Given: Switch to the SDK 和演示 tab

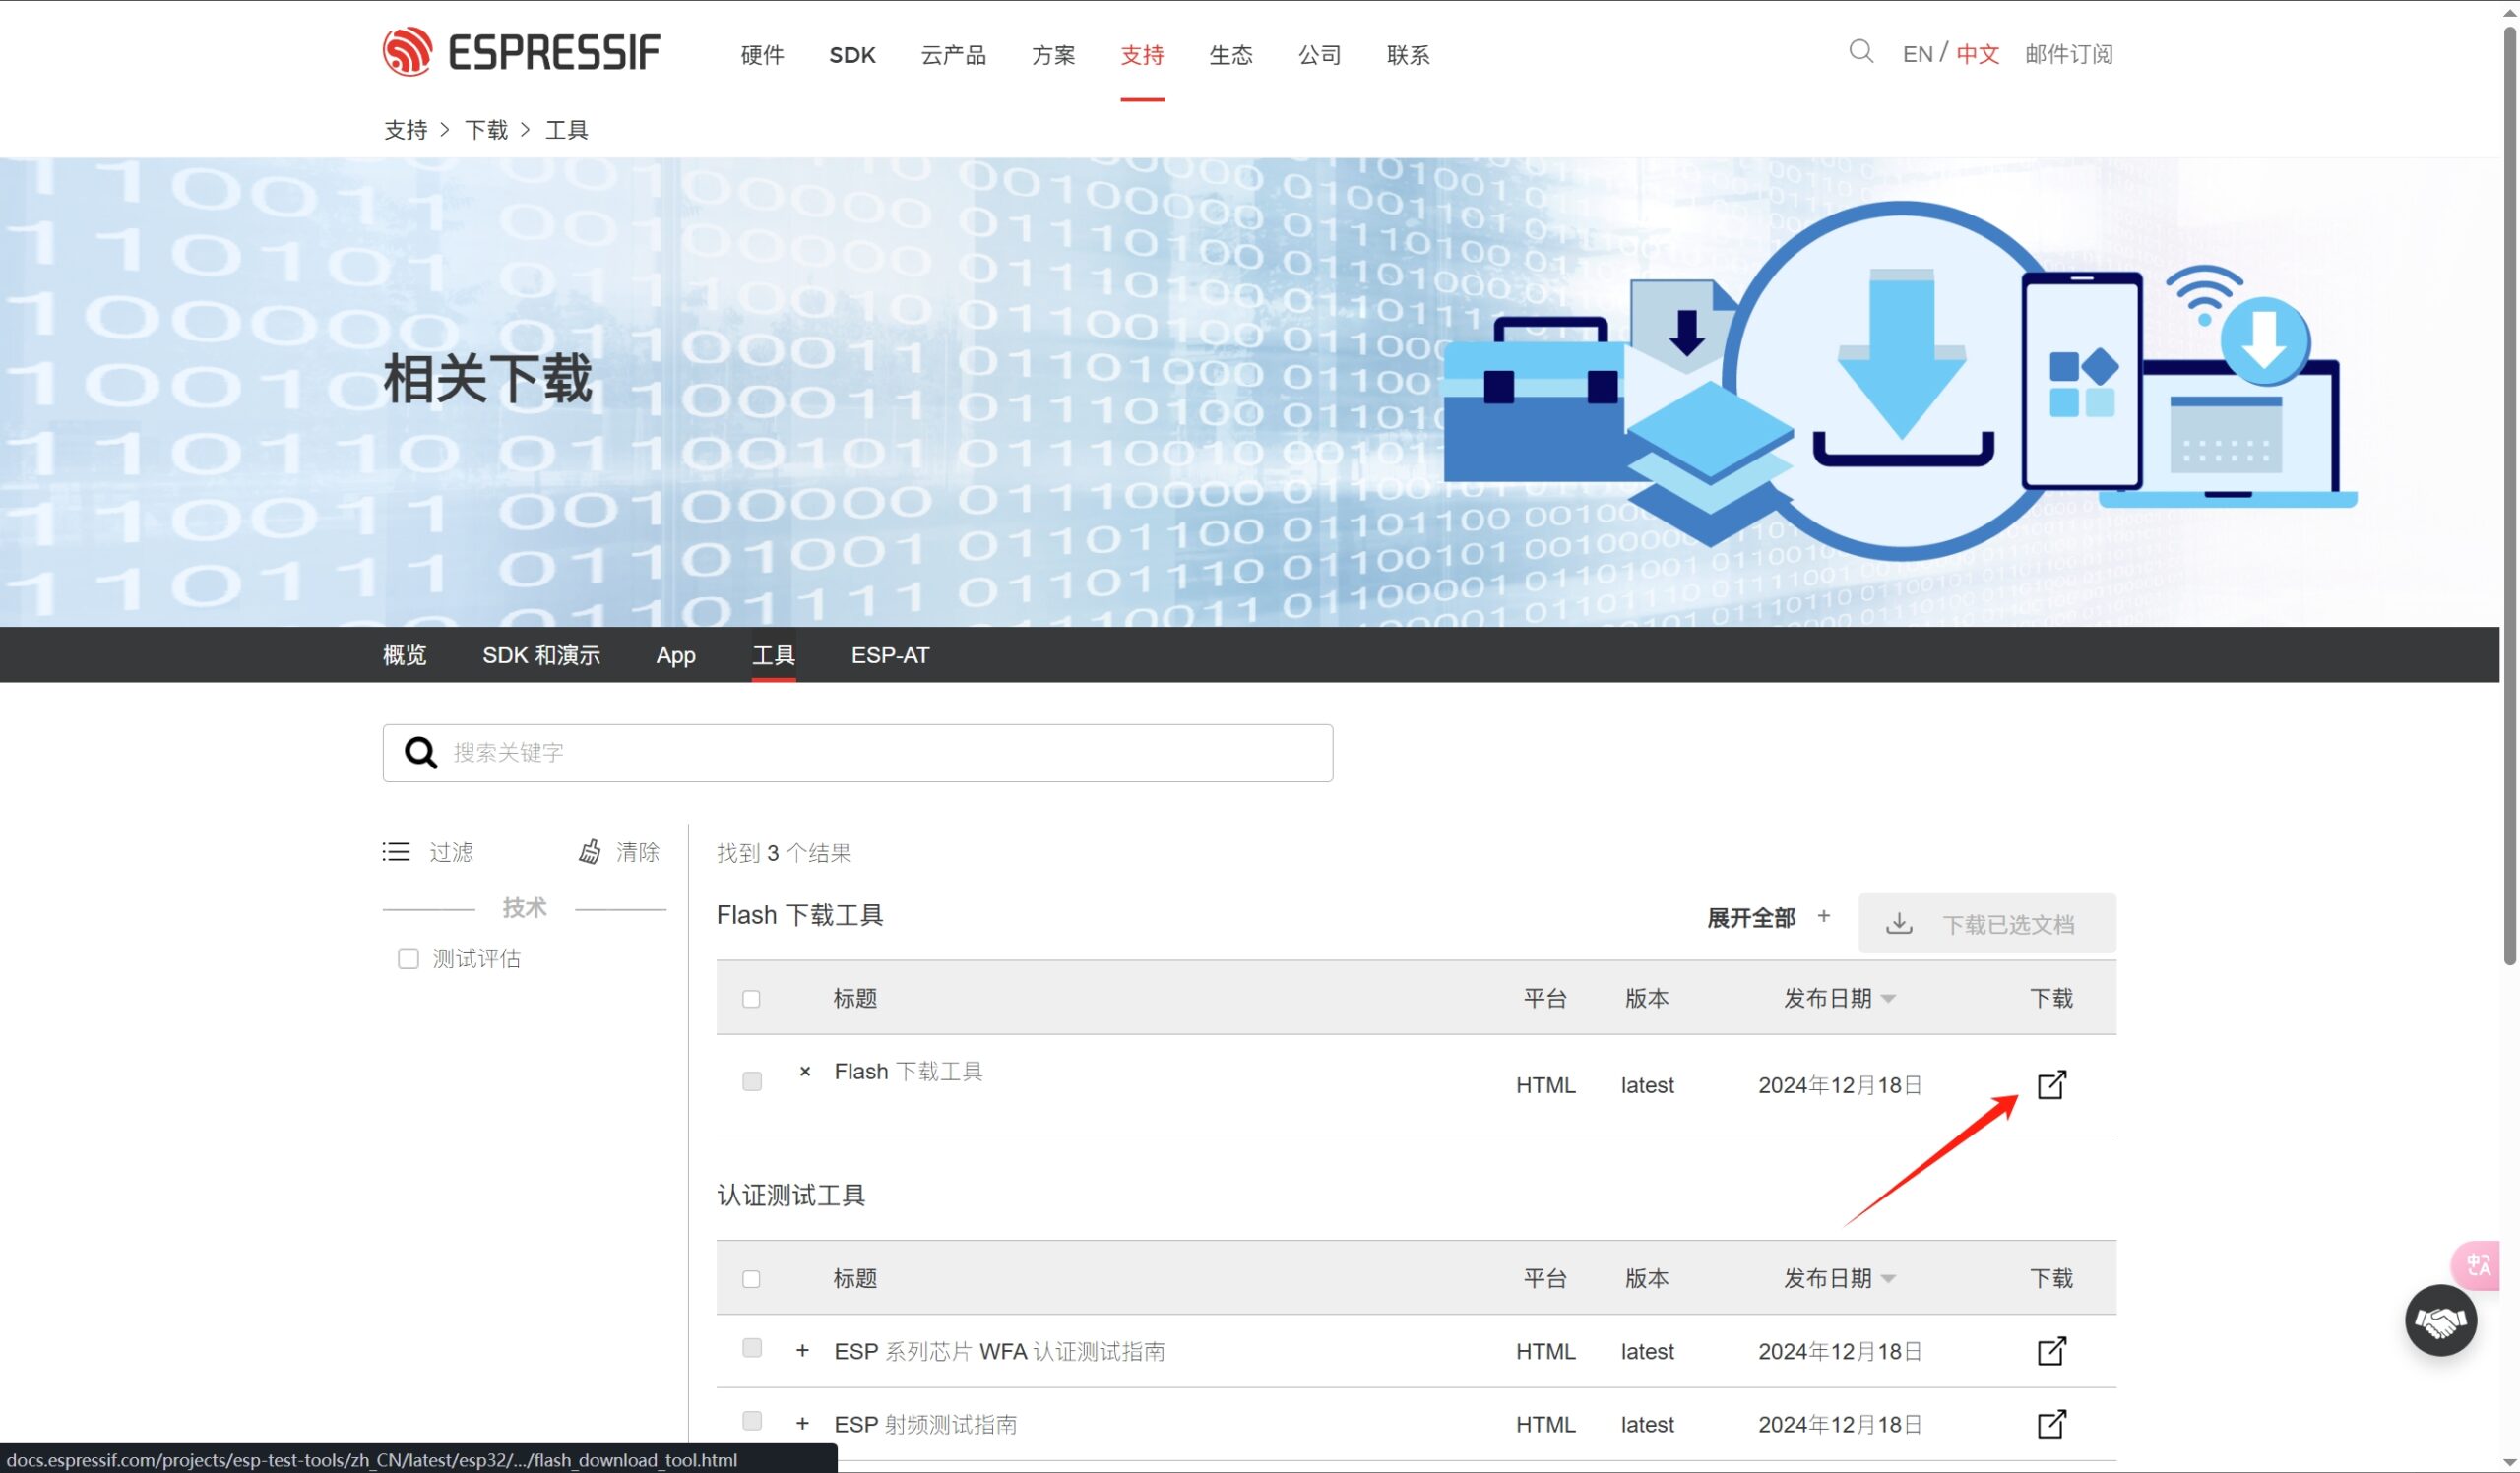Looking at the screenshot, I should click(541, 655).
